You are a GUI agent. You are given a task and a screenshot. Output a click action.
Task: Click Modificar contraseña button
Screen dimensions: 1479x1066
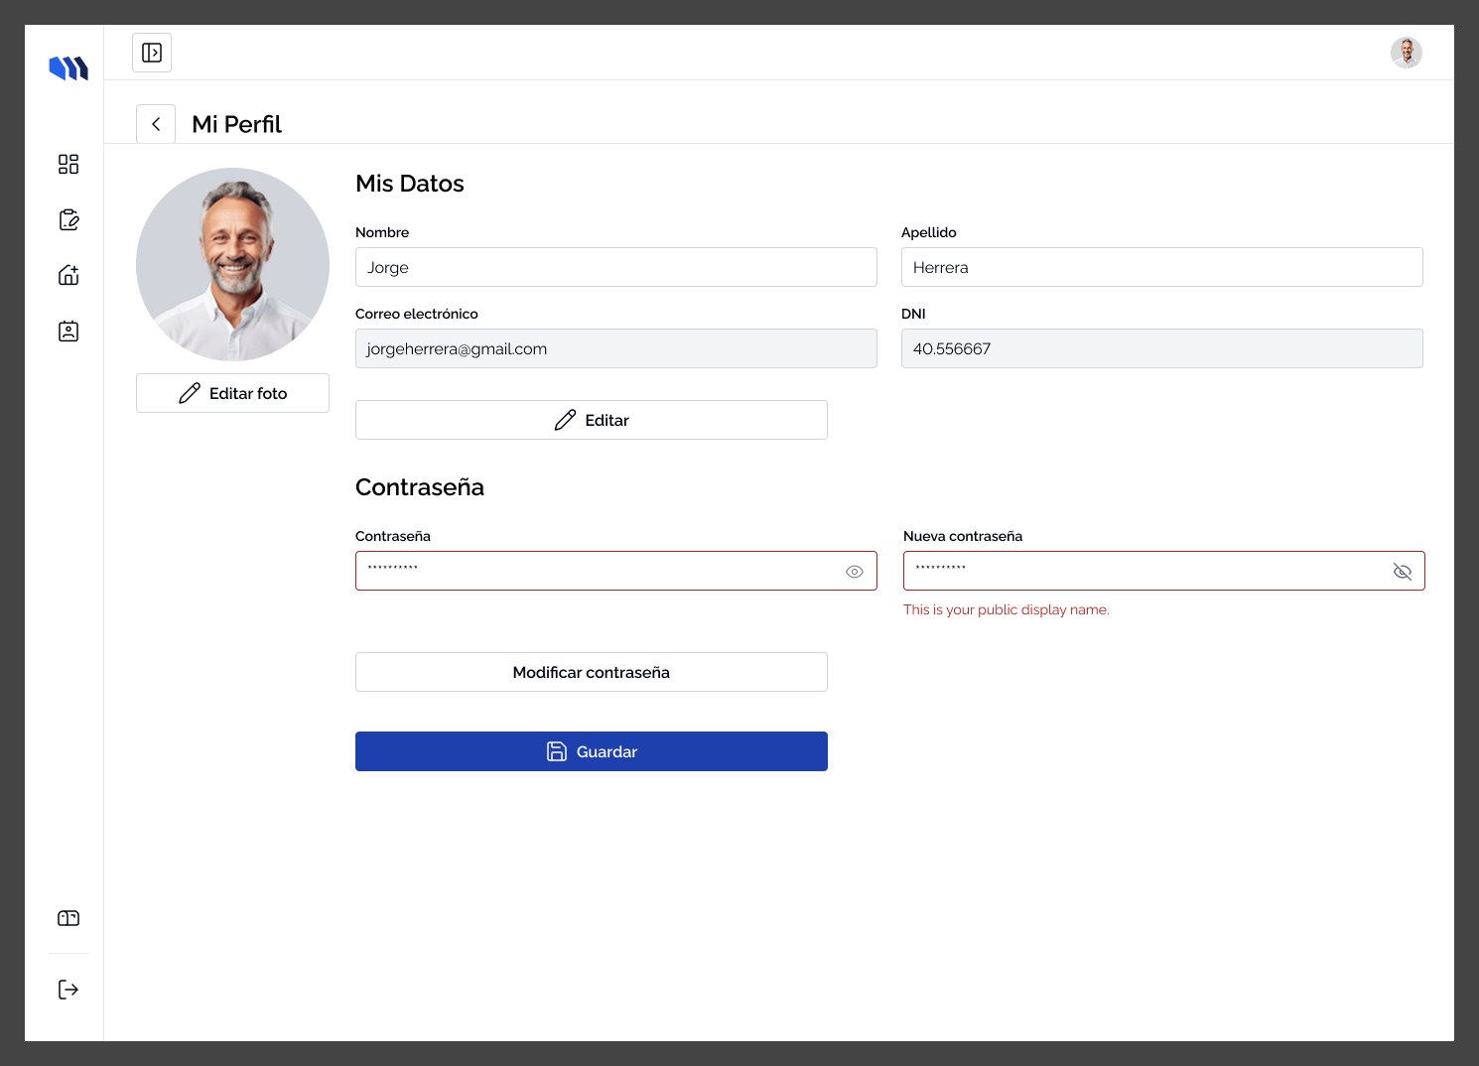[x=592, y=672]
